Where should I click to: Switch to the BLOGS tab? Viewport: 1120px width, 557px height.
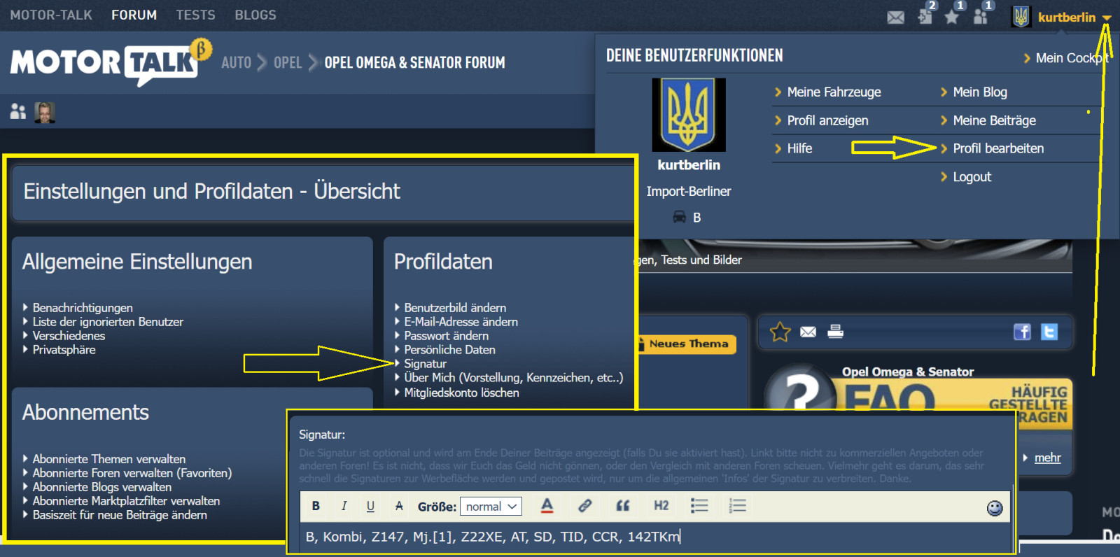[x=255, y=15]
